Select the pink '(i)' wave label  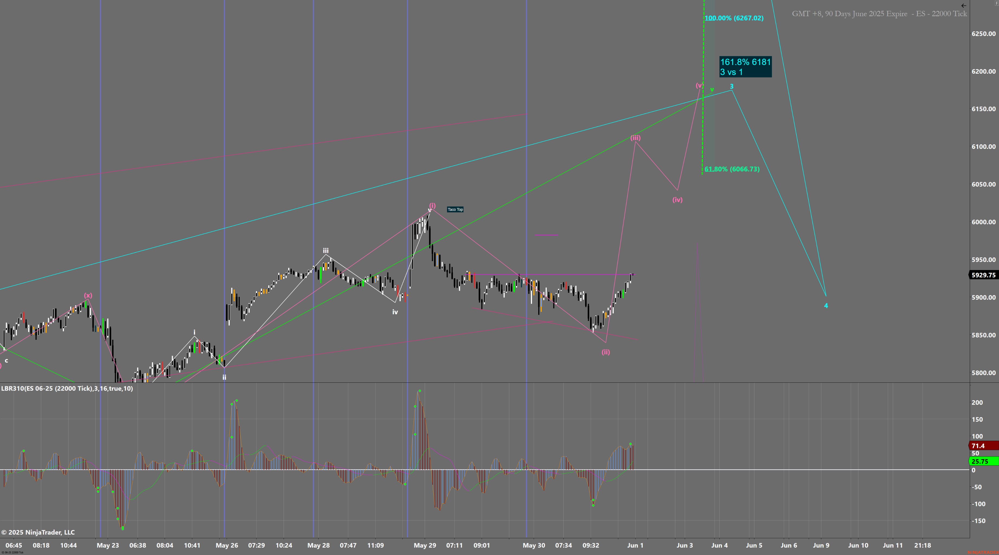pos(432,206)
